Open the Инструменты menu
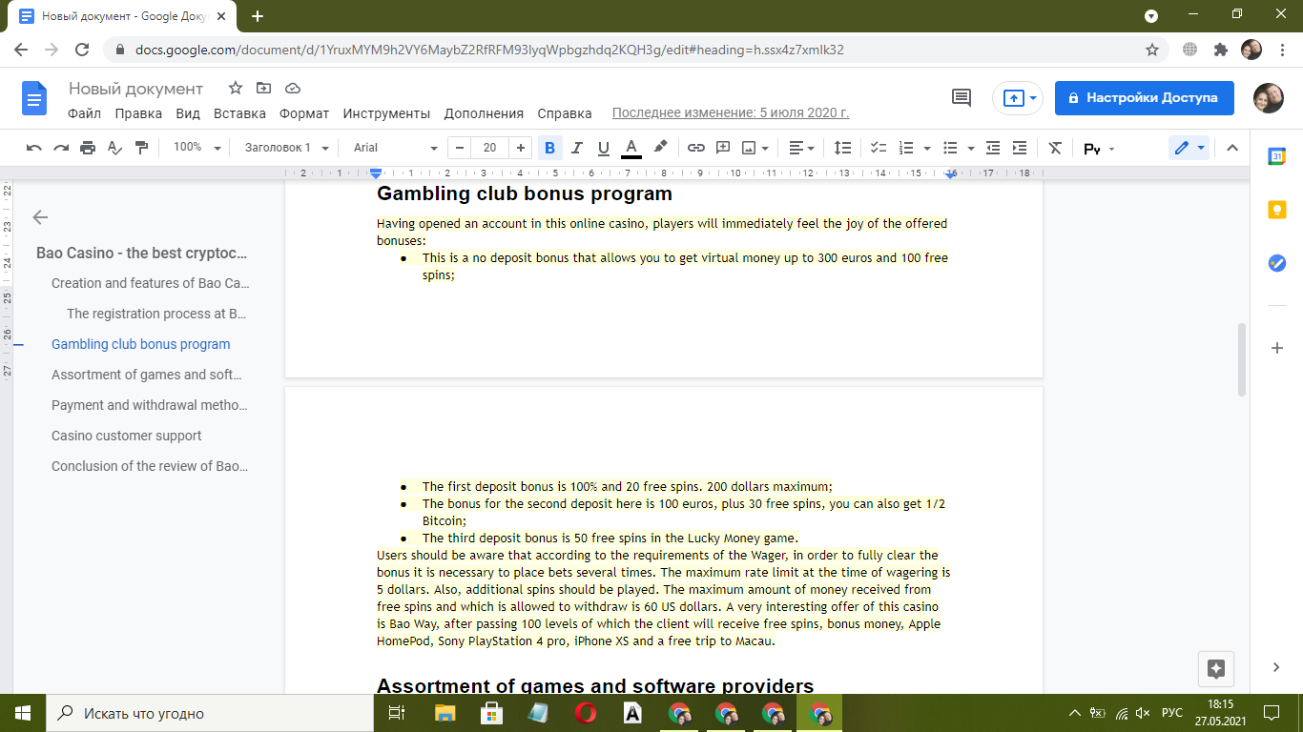Image resolution: width=1303 pixels, height=732 pixels. pos(386,113)
